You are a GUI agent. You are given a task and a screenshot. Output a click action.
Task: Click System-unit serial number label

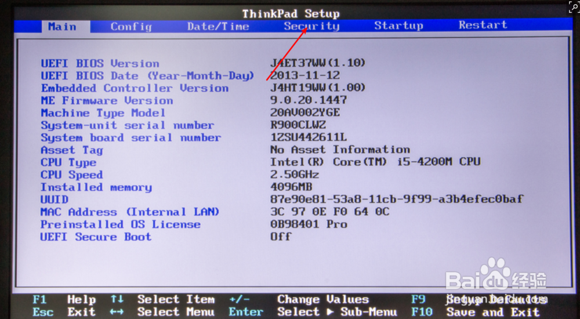[x=127, y=125]
